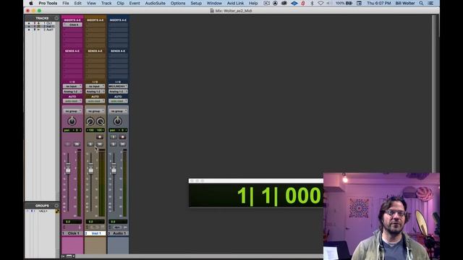463x260 pixels.
Task: Click the Audio 1 pan knob
Action: coord(117,121)
